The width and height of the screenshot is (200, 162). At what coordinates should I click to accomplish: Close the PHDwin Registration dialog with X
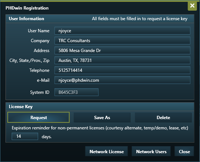pyautogui.click(x=192, y=6)
